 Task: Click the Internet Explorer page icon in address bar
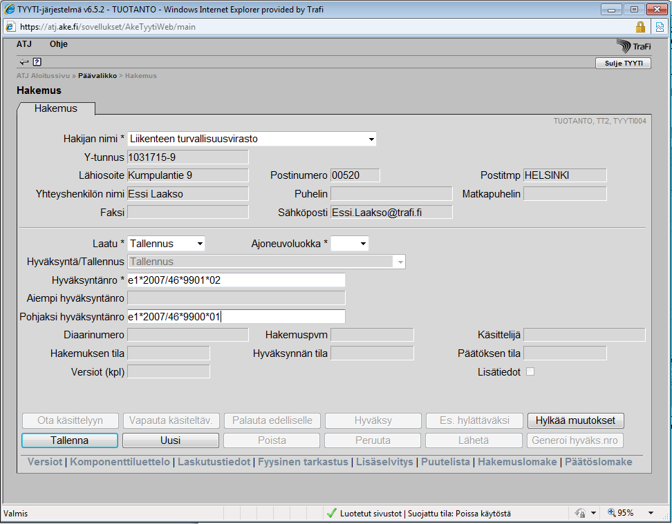(10, 26)
